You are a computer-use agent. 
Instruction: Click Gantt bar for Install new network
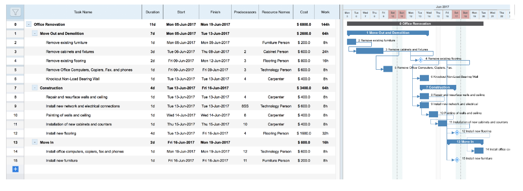(x=424, y=105)
